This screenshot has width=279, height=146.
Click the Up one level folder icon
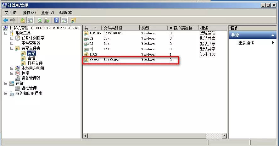click(x=23, y=20)
